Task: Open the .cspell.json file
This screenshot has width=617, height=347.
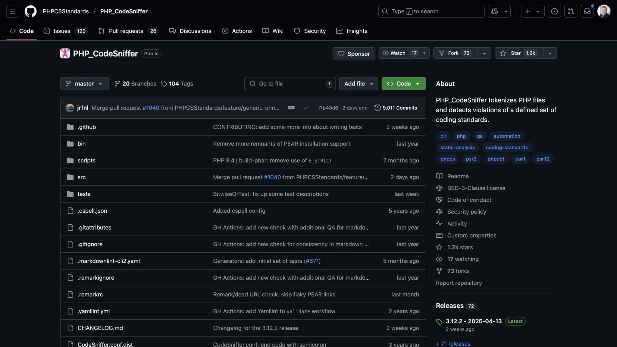Action: [92, 211]
